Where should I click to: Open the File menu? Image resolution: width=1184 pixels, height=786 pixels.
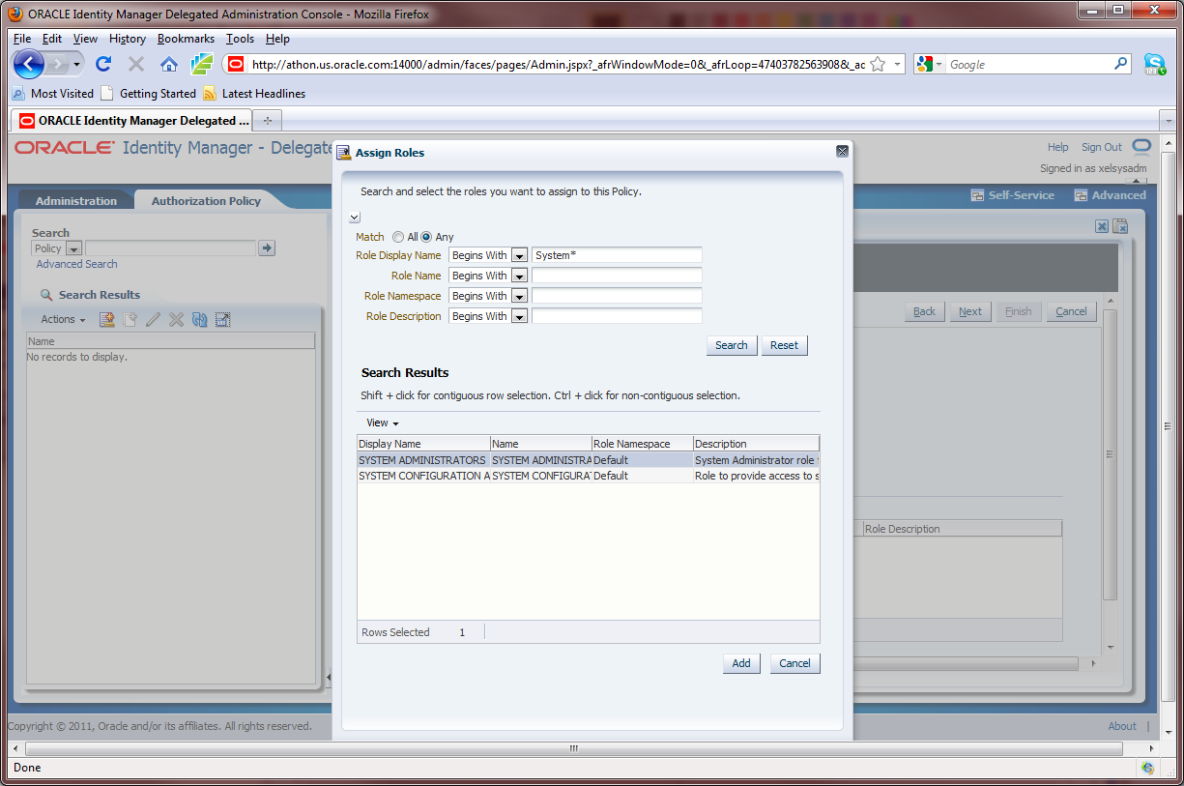(x=22, y=39)
